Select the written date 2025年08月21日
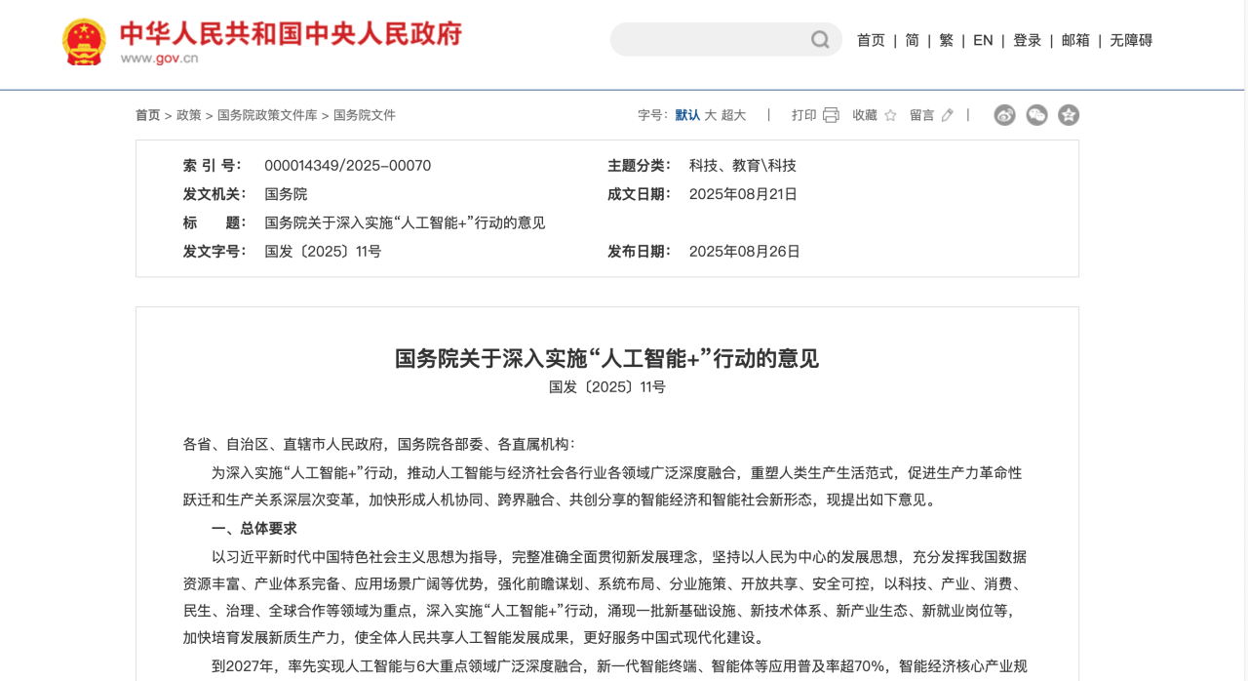Viewport: 1248px width, 681px height. [743, 194]
